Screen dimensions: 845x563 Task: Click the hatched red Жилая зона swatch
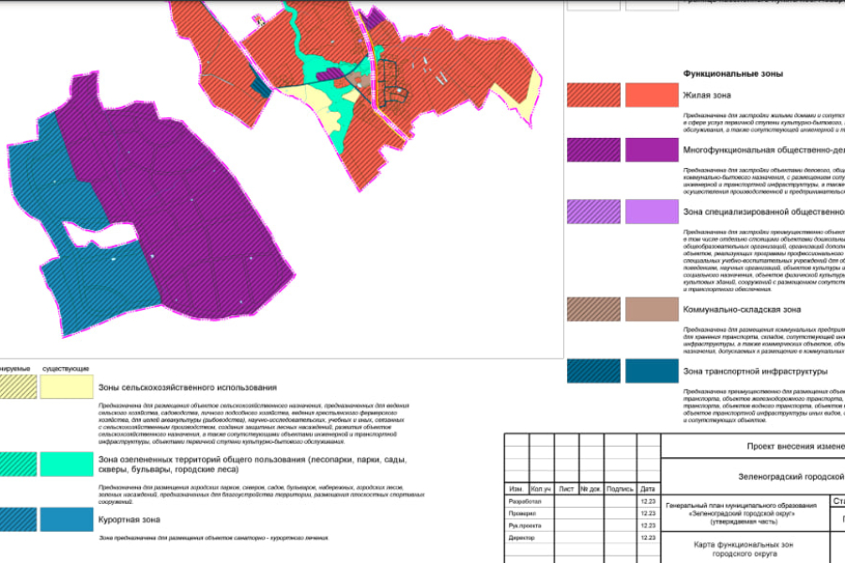(593, 95)
